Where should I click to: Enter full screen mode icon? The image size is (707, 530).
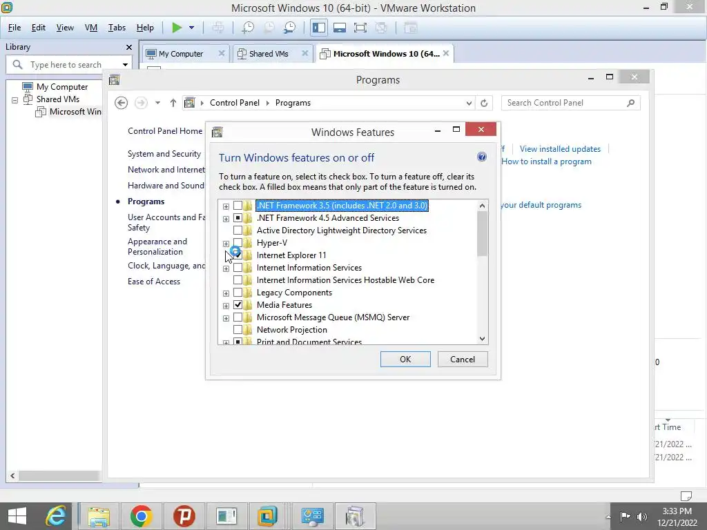click(x=360, y=28)
